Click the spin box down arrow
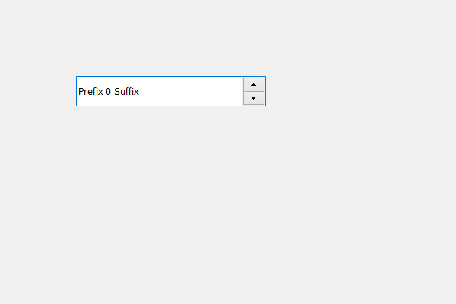Screen dimensions: 456x304 (x=254, y=98)
